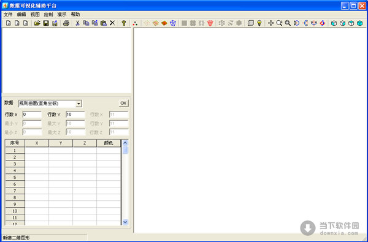Select the X column header

37,143
